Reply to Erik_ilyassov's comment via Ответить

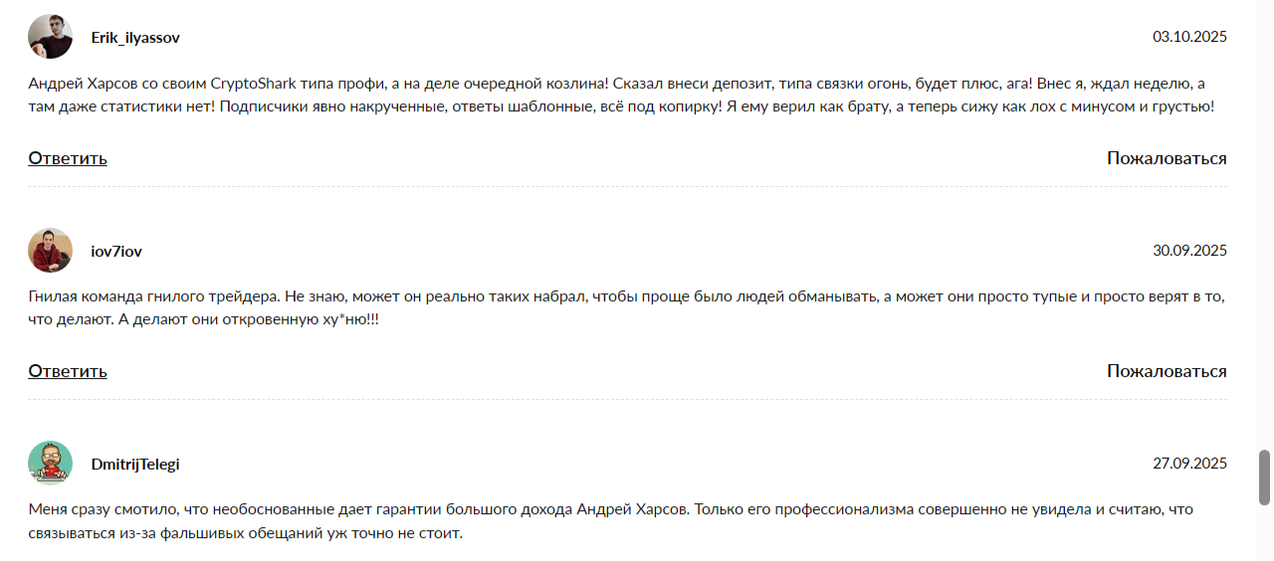point(68,158)
